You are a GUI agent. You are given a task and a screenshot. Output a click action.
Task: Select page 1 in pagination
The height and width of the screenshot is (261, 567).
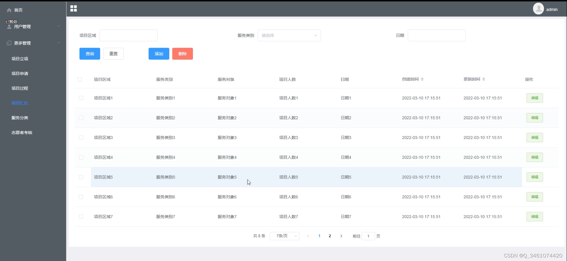pos(319,236)
